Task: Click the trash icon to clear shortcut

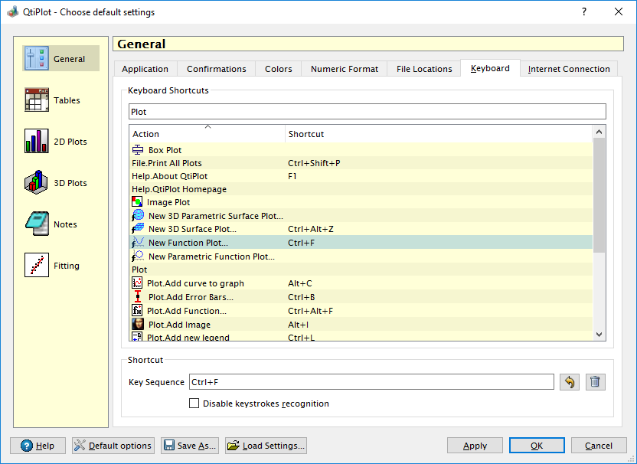Action: 596,382
